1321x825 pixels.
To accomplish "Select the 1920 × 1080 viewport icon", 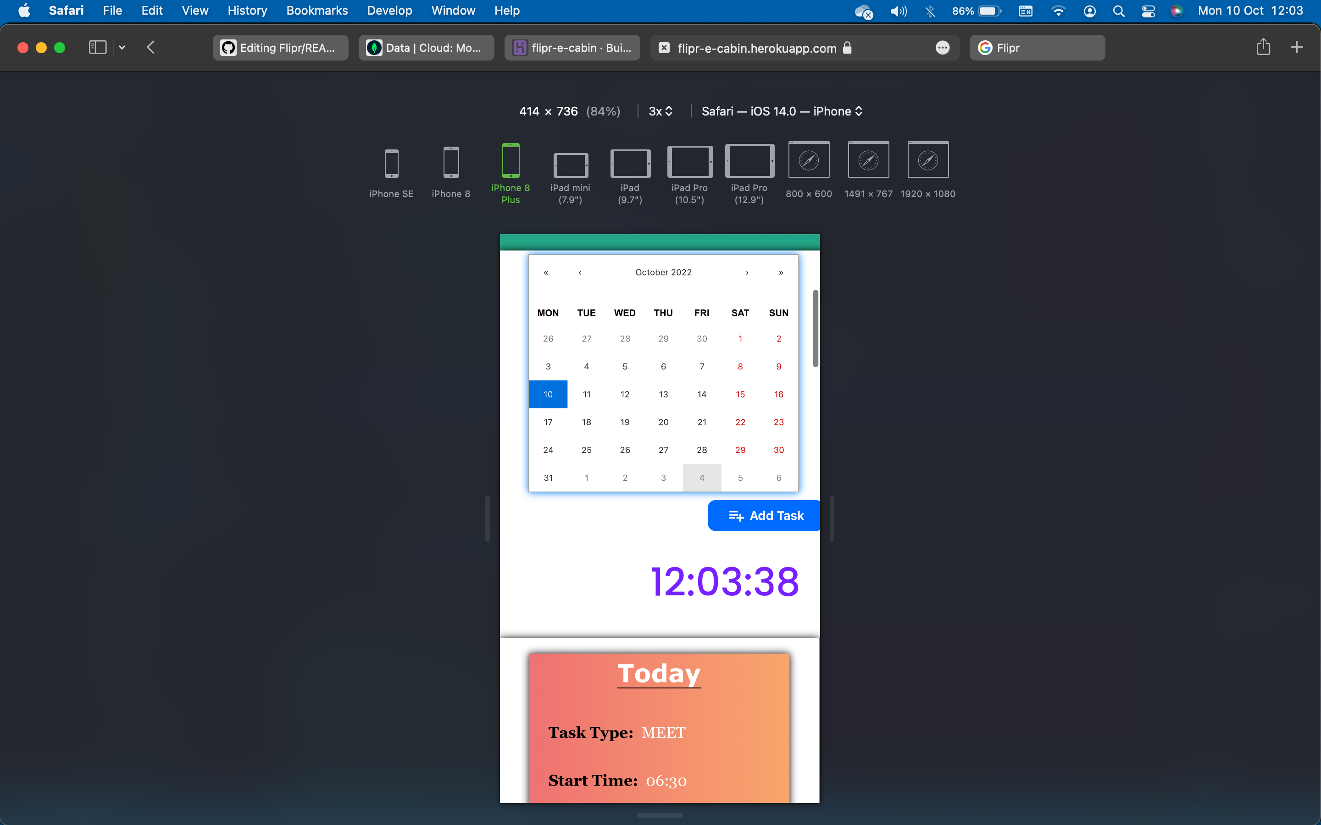I will point(927,160).
